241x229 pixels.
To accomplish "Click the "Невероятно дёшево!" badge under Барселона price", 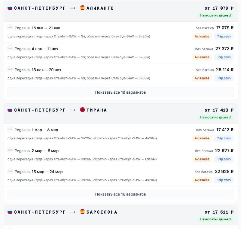I will tap(215, 219).
